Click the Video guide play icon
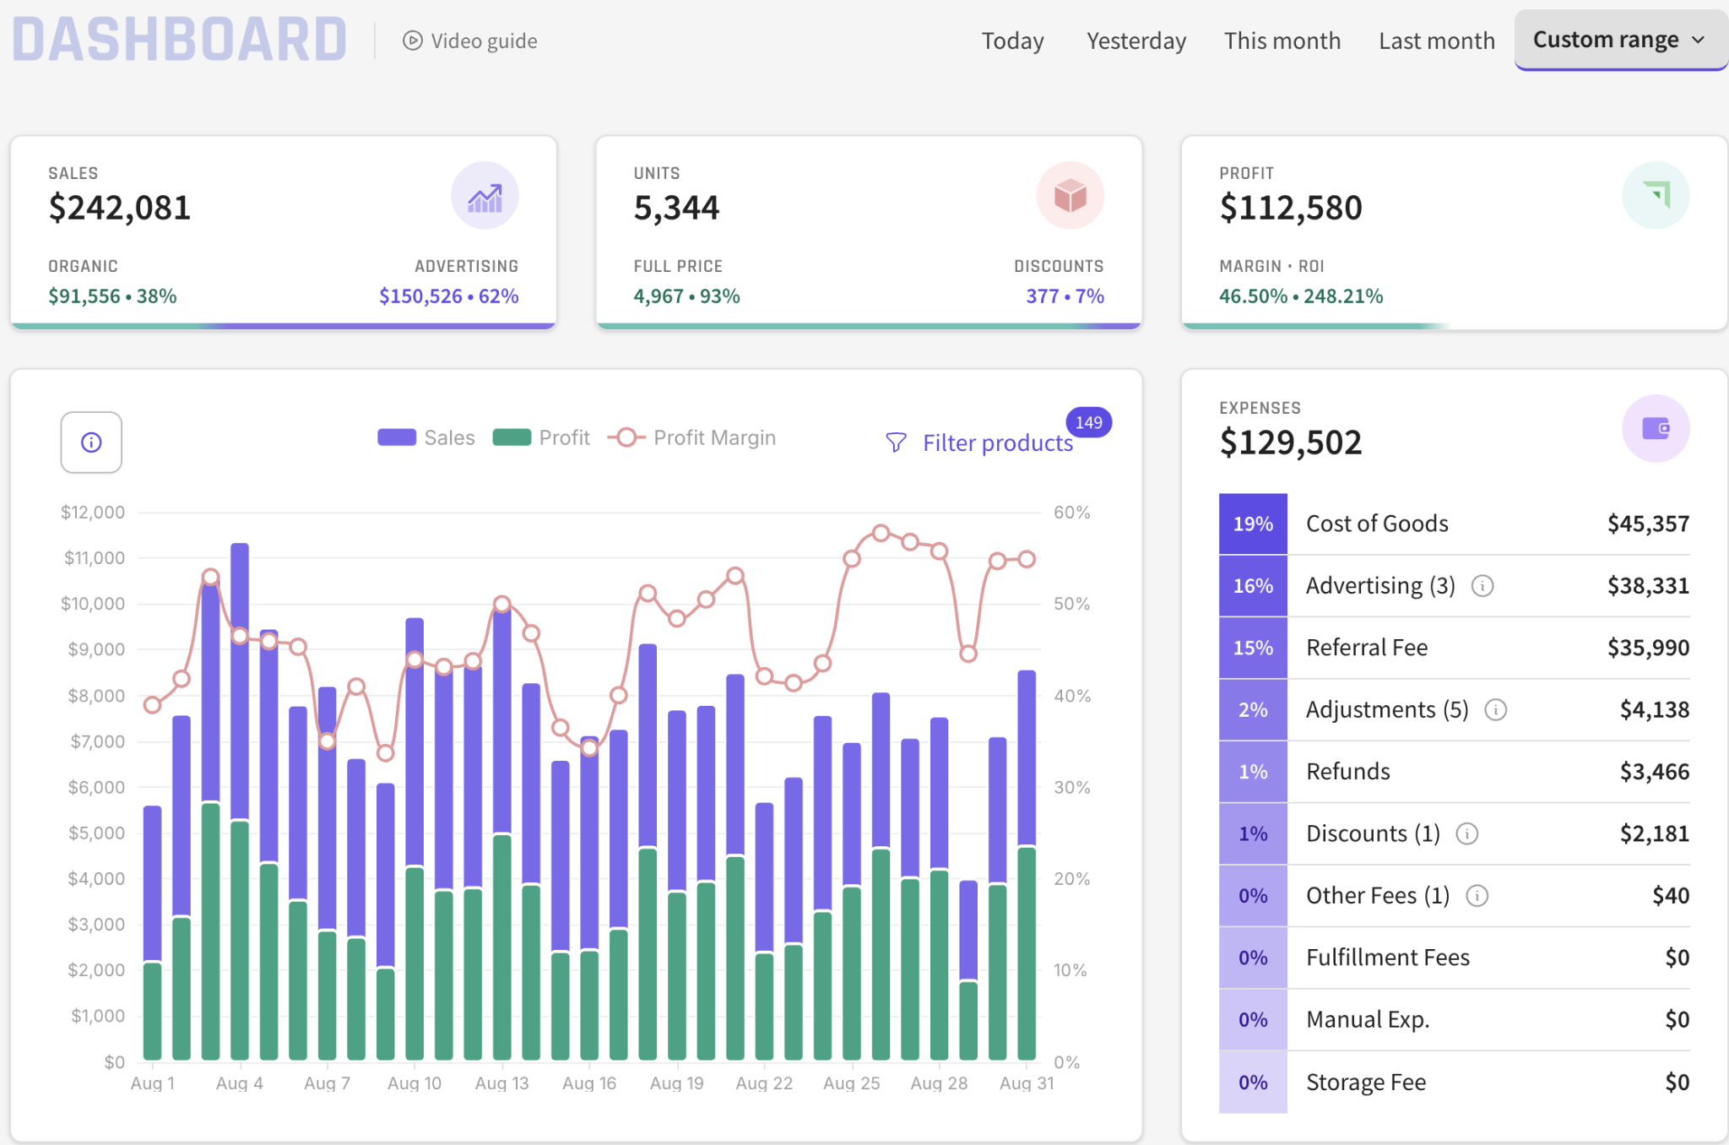Viewport: 1729px width, 1145px height. click(x=412, y=41)
